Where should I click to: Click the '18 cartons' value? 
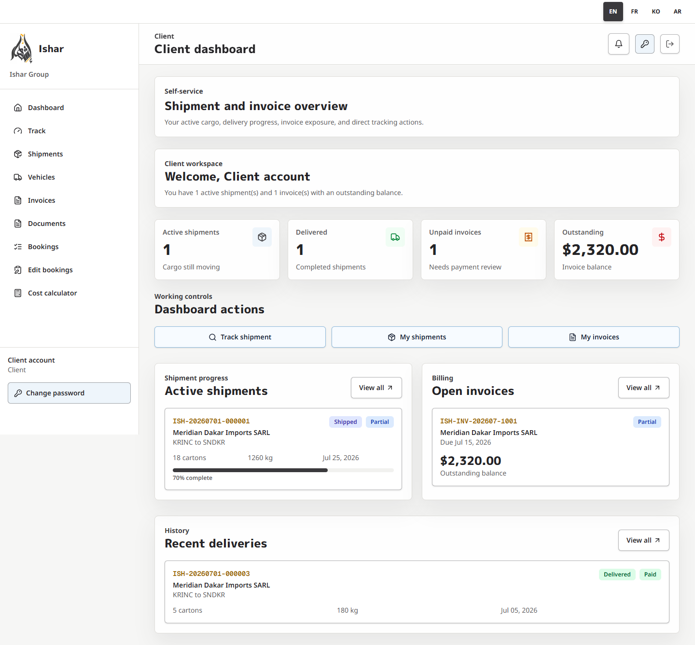[190, 458]
